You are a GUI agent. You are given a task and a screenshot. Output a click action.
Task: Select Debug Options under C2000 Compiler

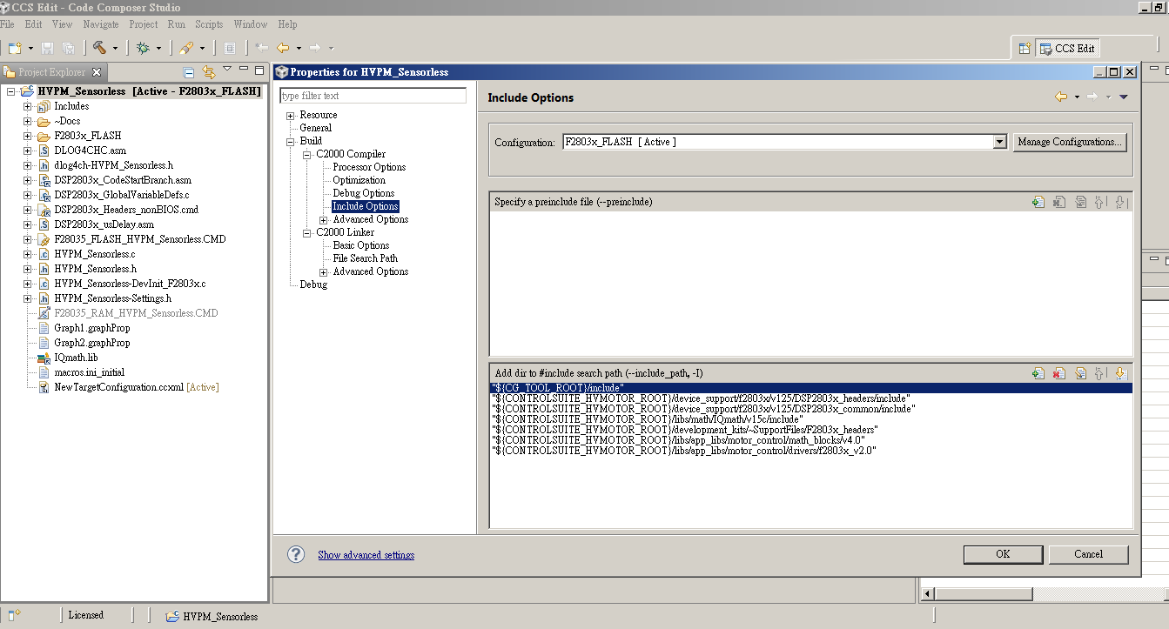[x=363, y=193]
